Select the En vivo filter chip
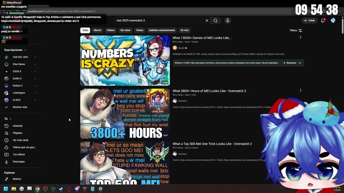 184,30
